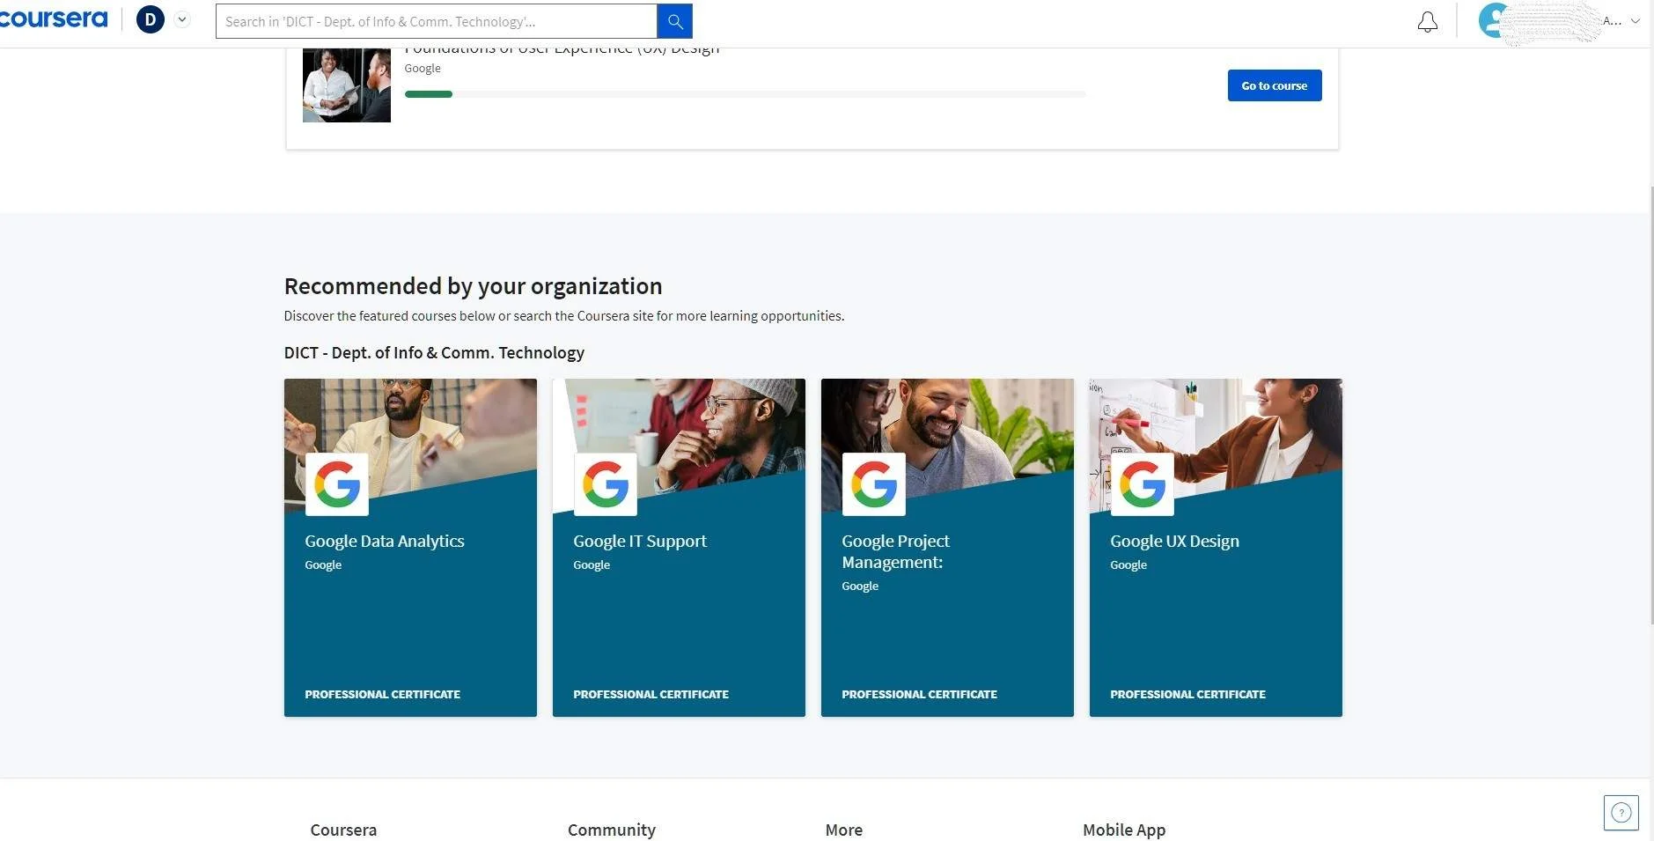Click the course progress bar

tap(745, 94)
